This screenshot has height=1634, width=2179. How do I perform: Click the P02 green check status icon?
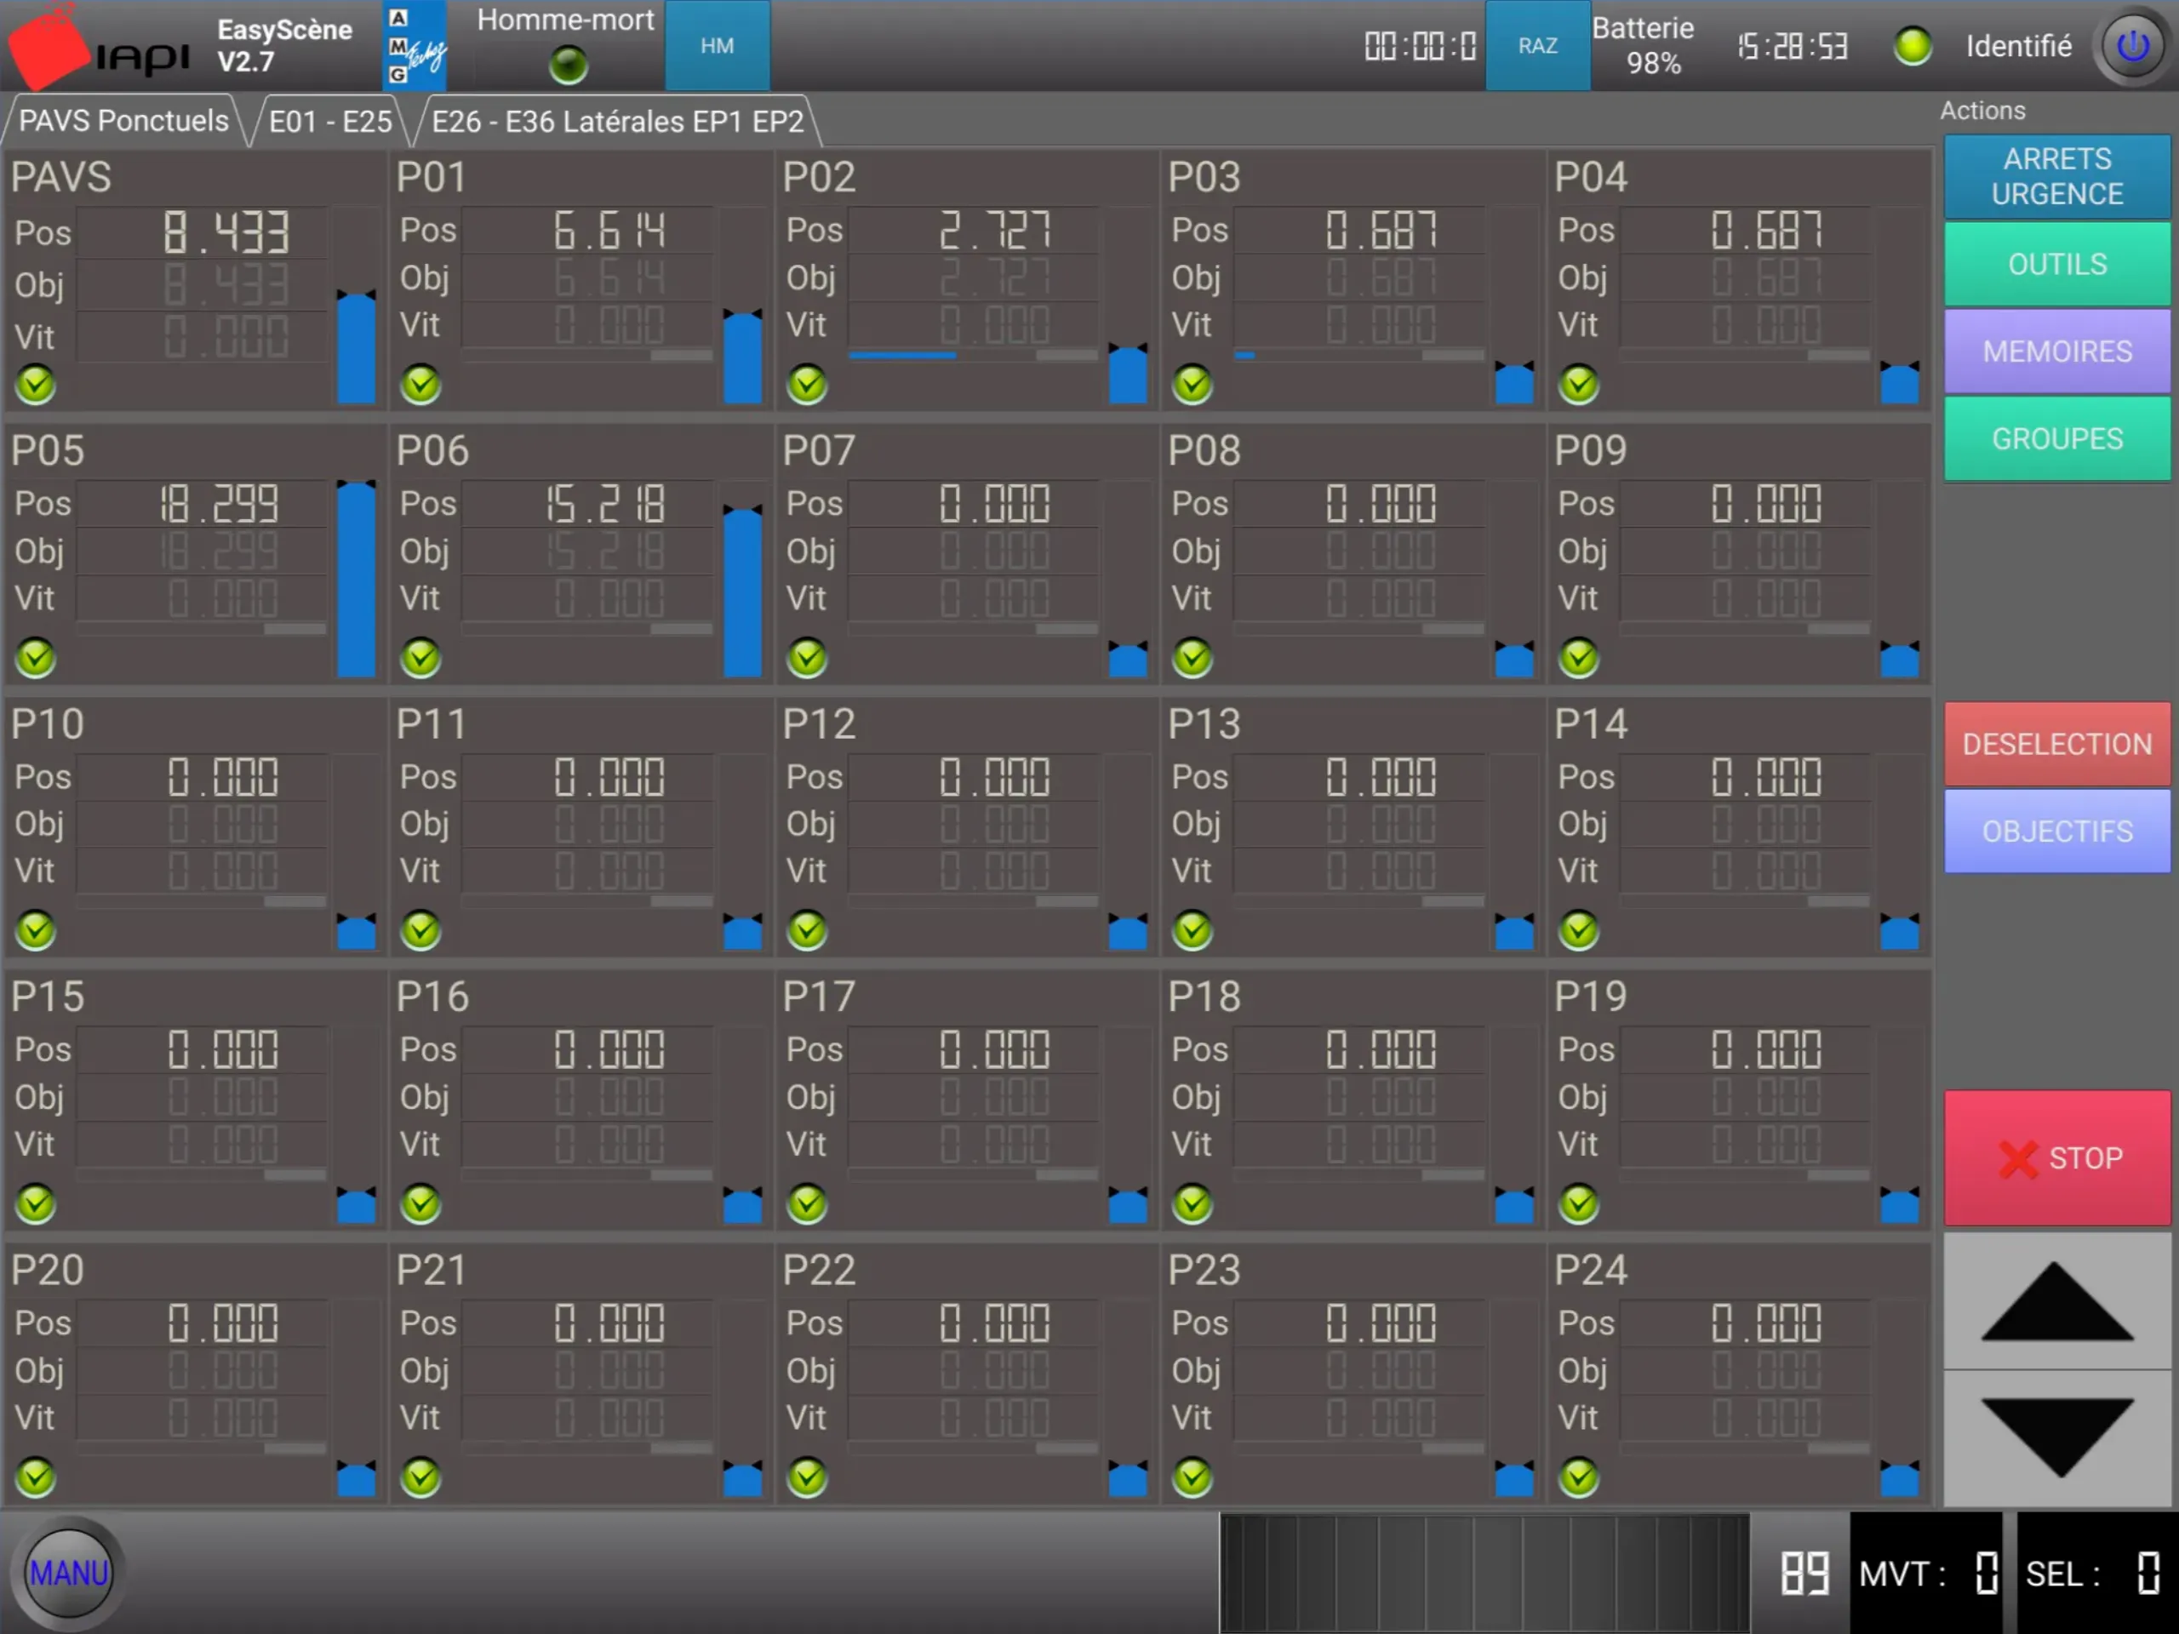[807, 384]
